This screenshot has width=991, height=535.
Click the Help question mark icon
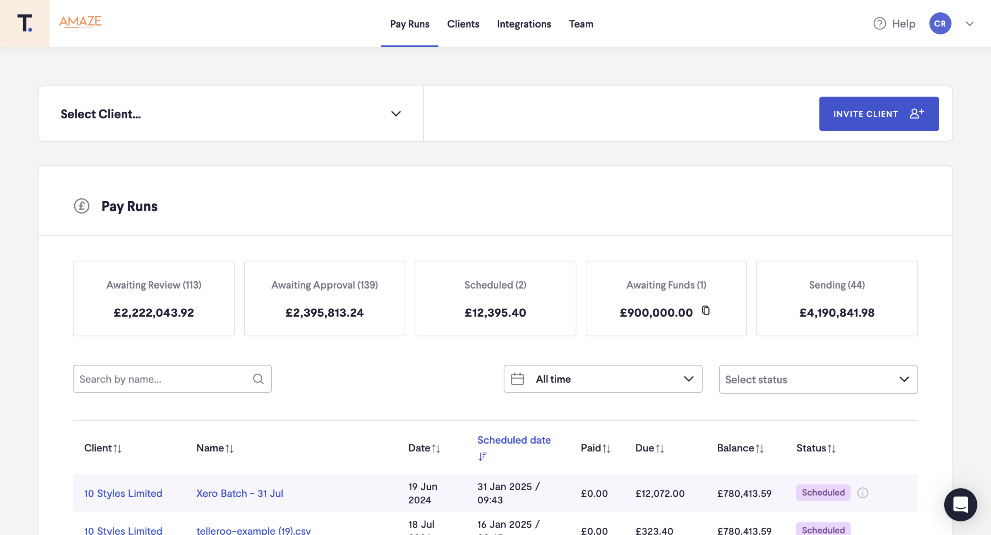[880, 24]
